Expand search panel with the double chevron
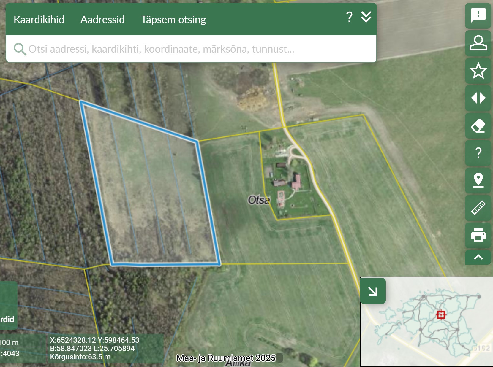This screenshot has width=493, height=367. 366,18
